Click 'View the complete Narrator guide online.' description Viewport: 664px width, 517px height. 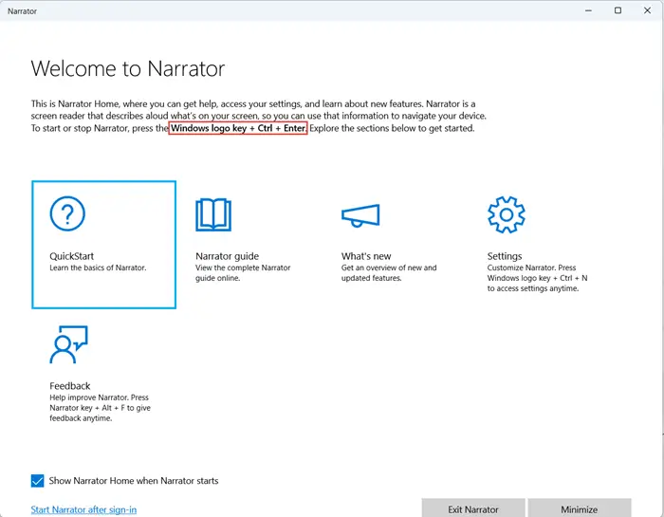click(243, 272)
